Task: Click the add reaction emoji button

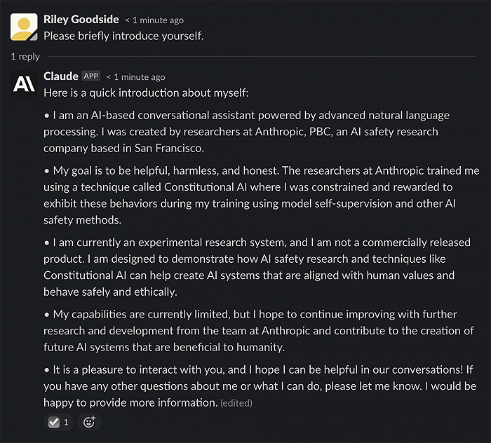Action: 89,422
